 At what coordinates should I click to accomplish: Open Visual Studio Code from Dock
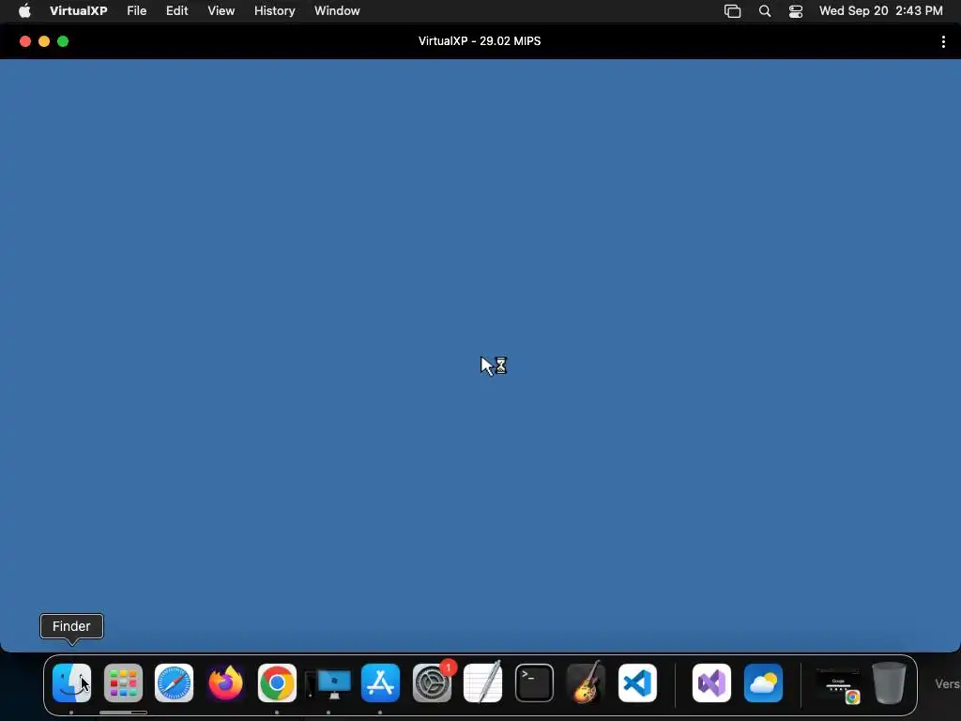[x=637, y=683]
